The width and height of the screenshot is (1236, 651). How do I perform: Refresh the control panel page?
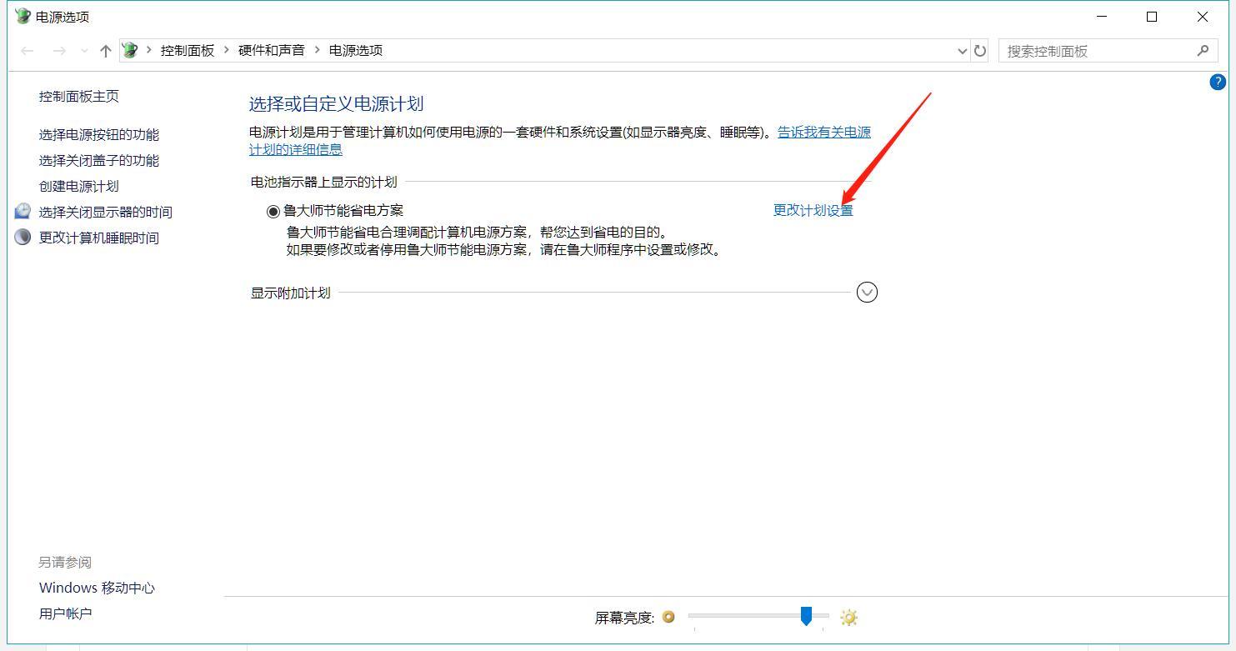[x=980, y=51]
